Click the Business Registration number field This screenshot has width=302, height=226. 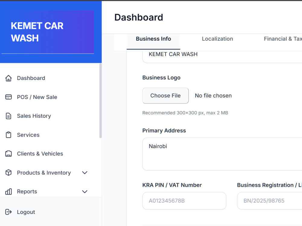(x=269, y=201)
